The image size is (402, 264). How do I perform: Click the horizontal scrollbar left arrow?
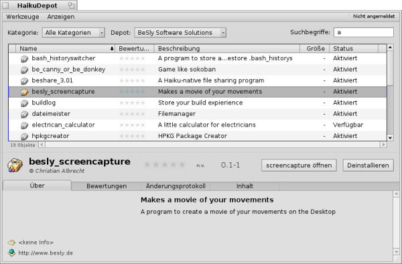(42, 145)
